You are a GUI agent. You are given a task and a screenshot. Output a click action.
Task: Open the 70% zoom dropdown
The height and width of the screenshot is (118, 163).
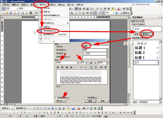tap(114, 13)
